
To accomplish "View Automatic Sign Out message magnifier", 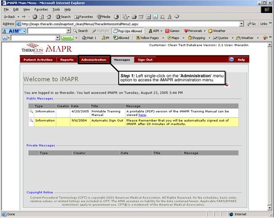I will 31,120.
